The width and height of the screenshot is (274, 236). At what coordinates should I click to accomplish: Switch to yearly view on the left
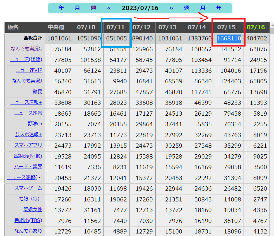click(x=61, y=8)
